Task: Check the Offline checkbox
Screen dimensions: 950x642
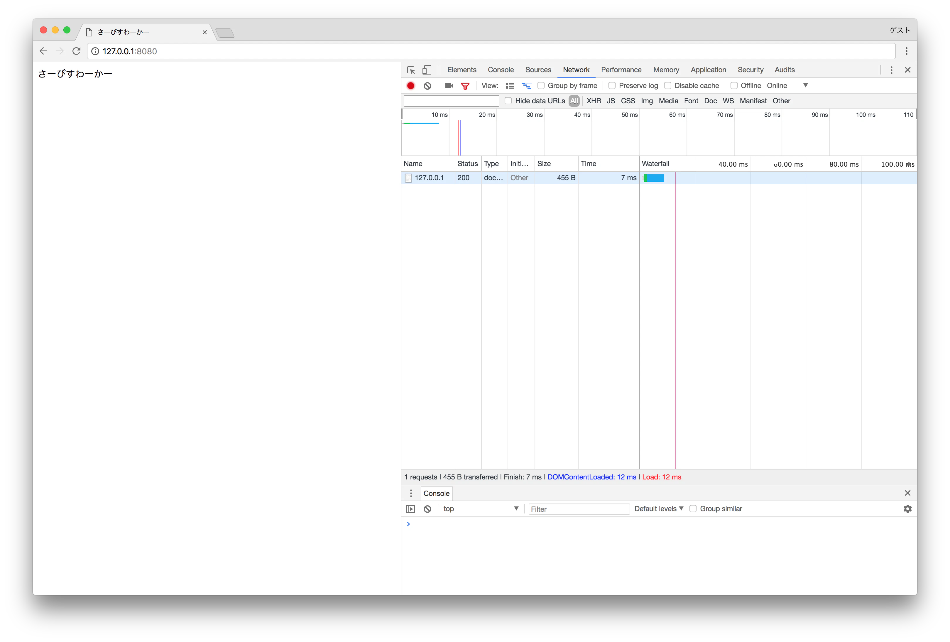Action: point(734,85)
